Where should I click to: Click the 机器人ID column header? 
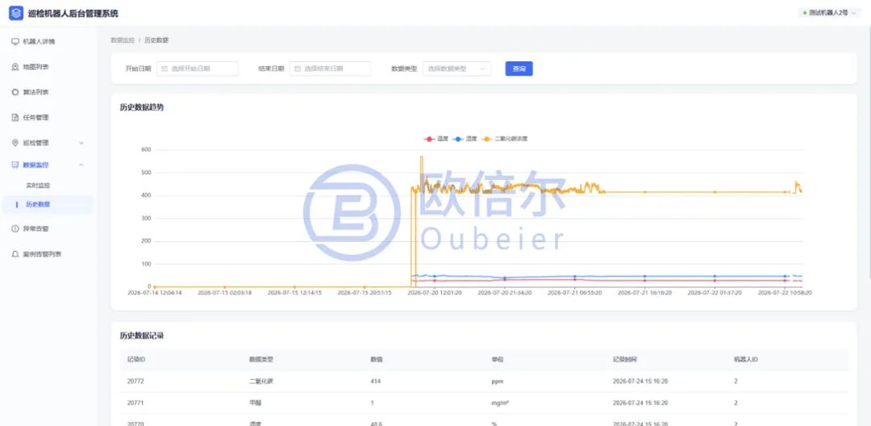tap(746, 360)
